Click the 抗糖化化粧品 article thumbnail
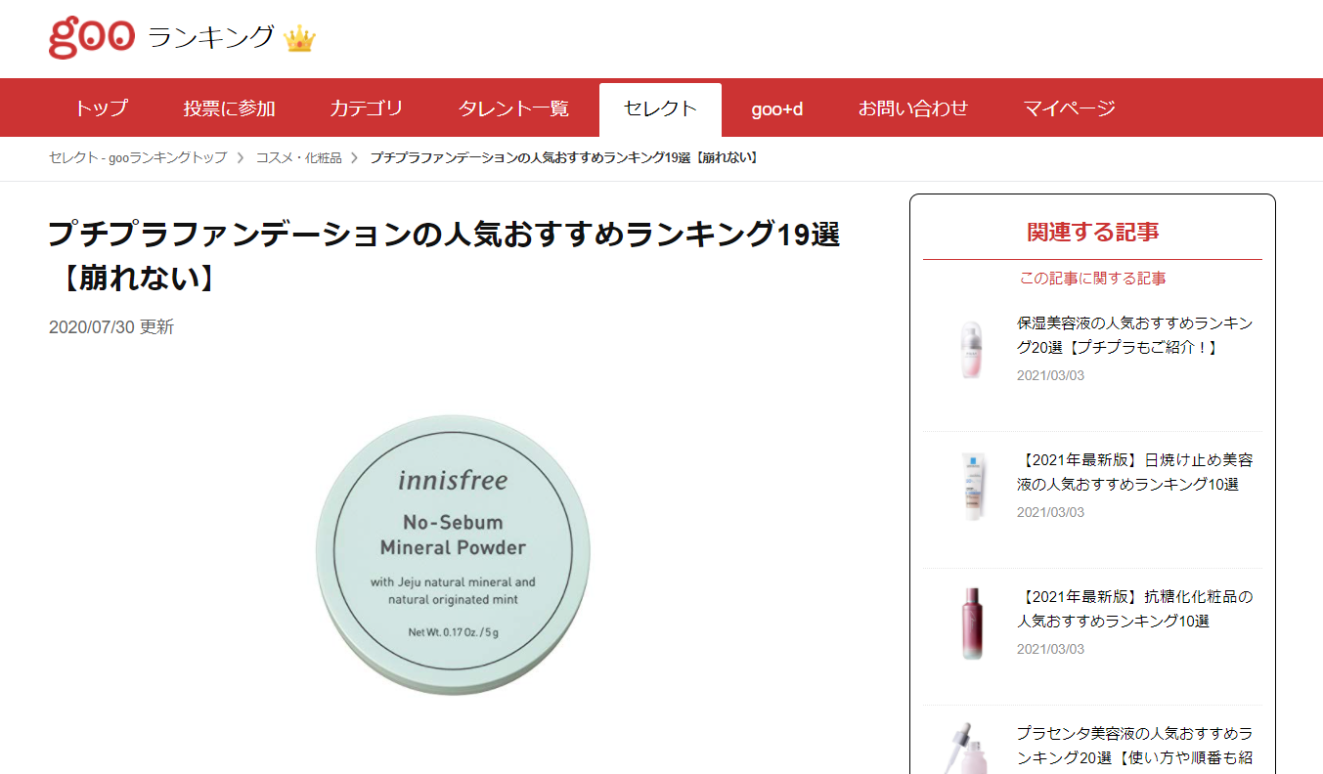This screenshot has height=774, width=1323. tap(971, 623)
